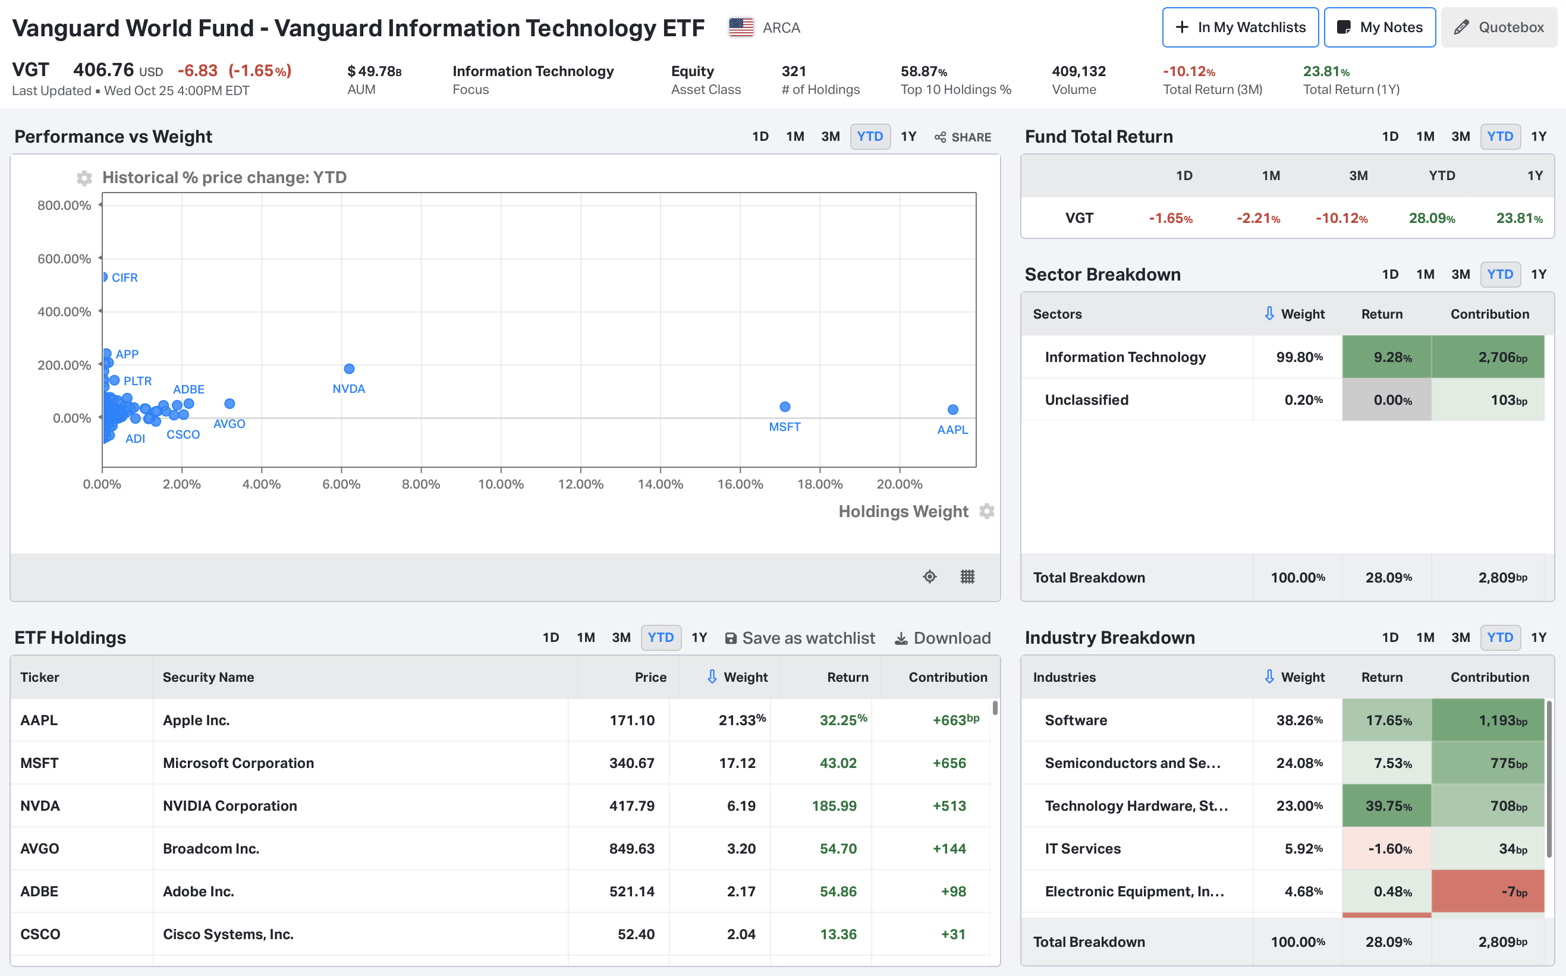The width and height of the screenshot is (1566, 976).
Task: Open My Notes
Action: click(1379, 27)
